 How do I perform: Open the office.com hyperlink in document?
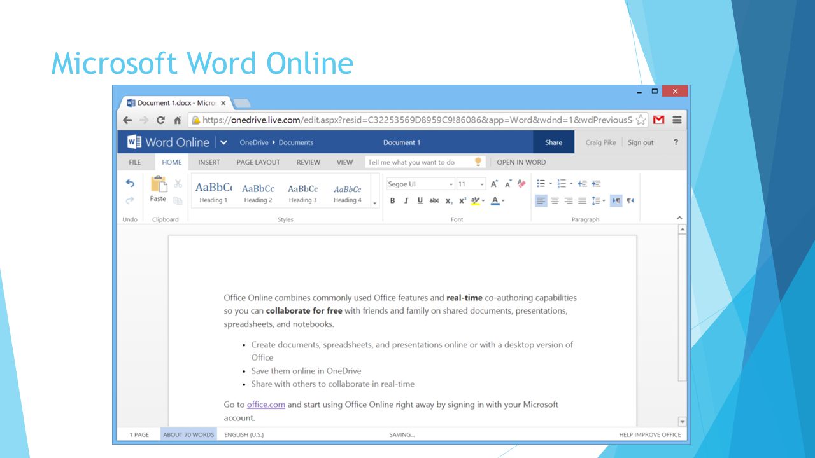click(x=266, y=405)
